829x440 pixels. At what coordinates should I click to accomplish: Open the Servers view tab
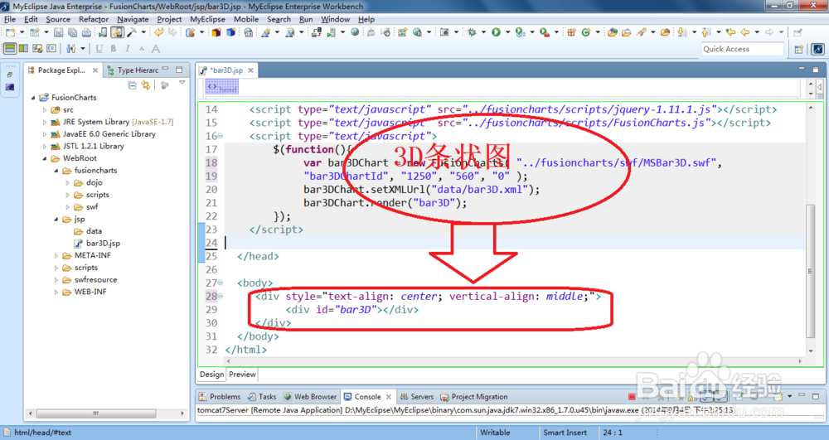click(417, 397)
